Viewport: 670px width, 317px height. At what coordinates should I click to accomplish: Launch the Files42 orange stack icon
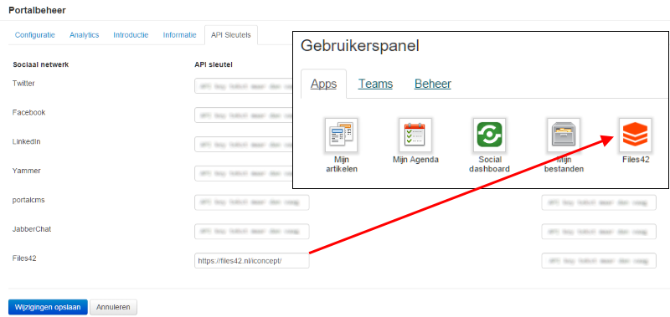click(x=636, y=135)
